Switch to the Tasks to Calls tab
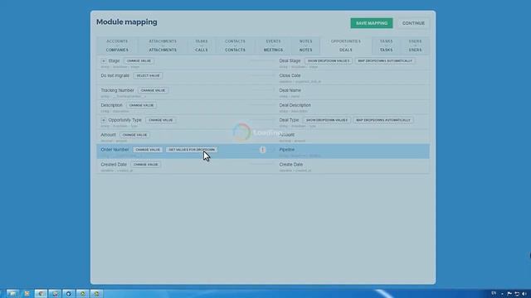The image size is (531, 298). 202,46
